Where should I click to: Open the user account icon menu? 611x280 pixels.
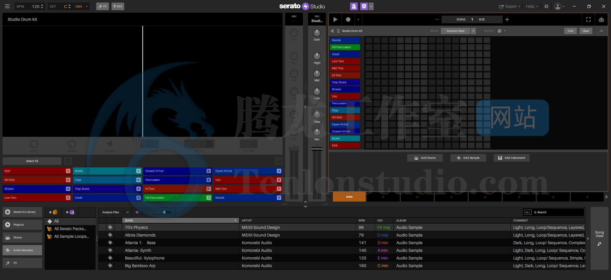[559, 6]
